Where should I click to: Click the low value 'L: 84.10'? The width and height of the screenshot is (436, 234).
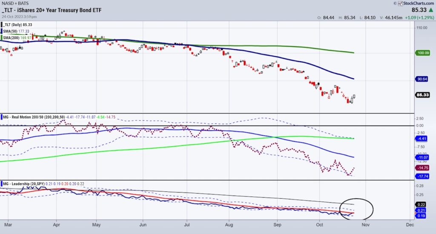coord(367,17)
